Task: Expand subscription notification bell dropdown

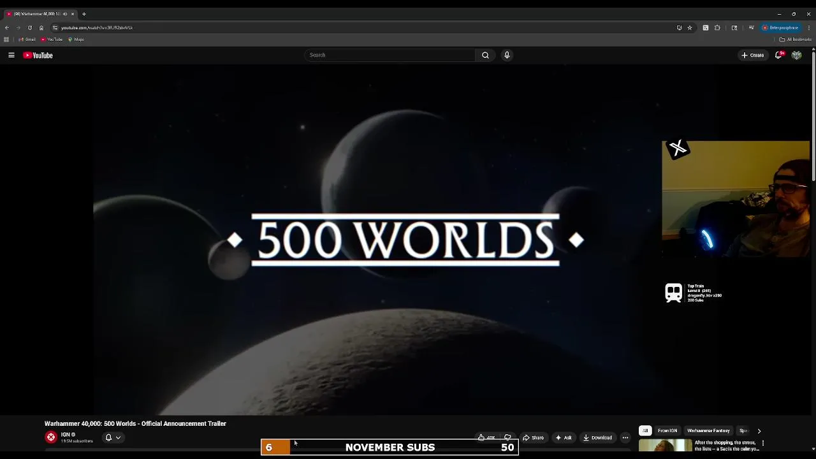Action: tap(113, 438)
